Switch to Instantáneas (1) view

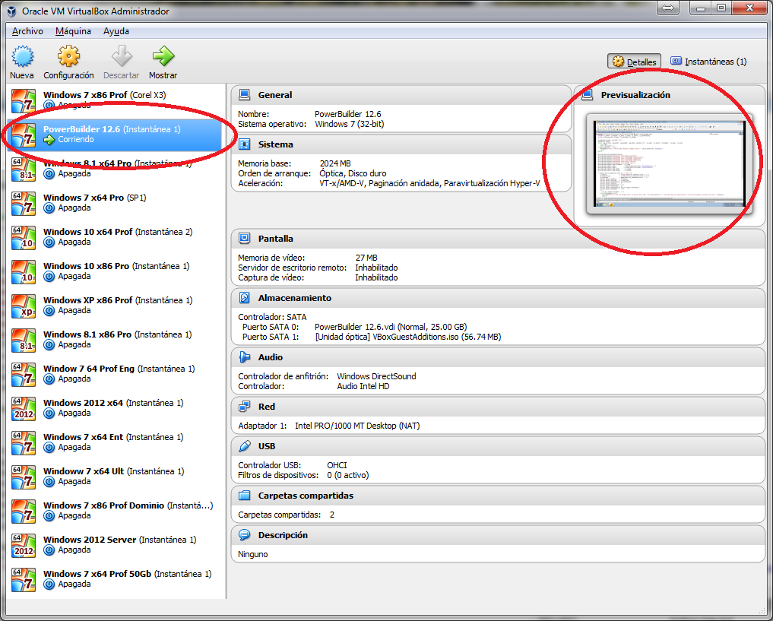click(x=708, y=62)
